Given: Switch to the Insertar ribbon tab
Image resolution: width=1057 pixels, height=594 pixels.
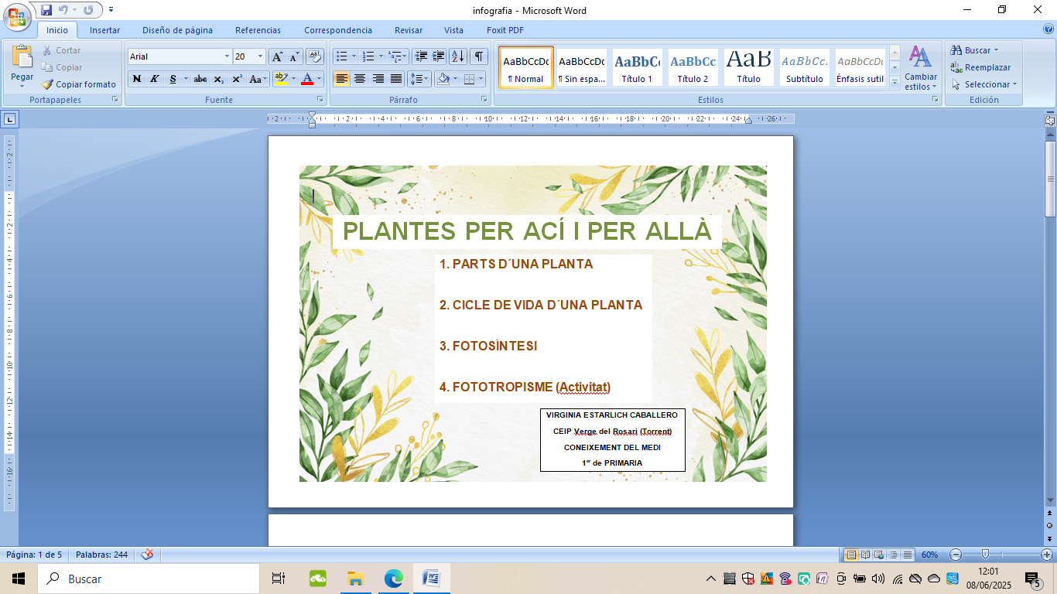Looking at the screenshot, I should [x=104, y=29].
